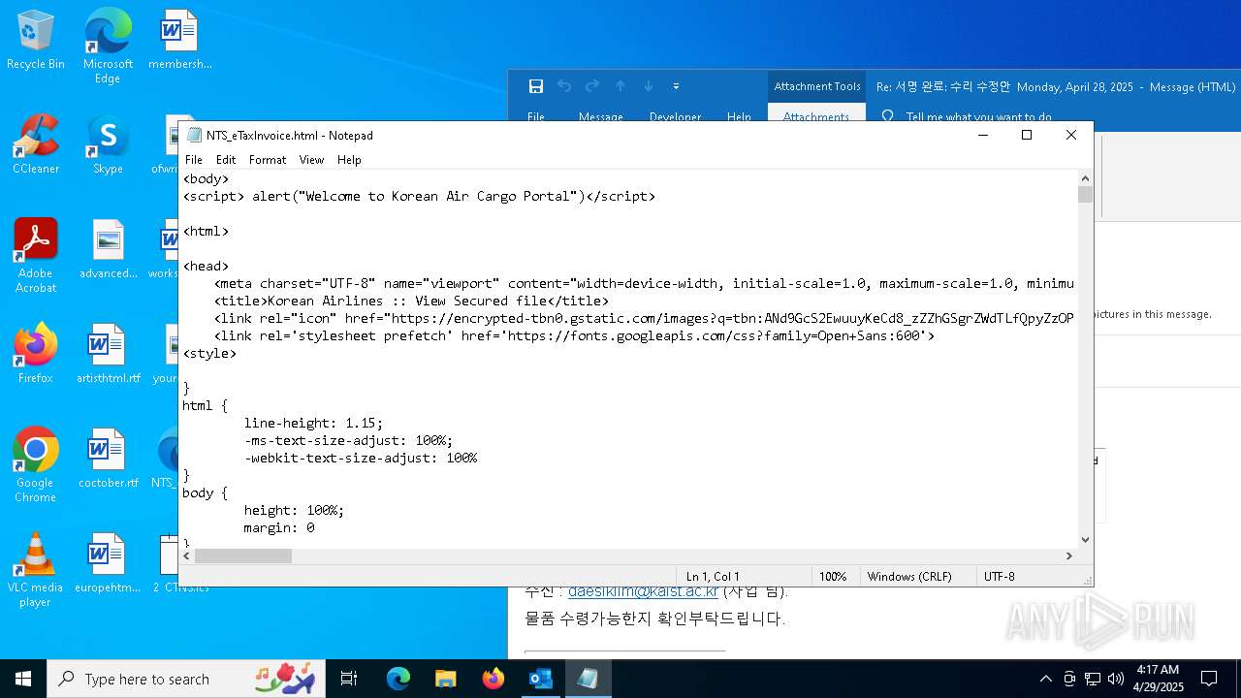Click the Tell me what you want to do box
The width and height of the screenshot is (1241, 698).
click(x=978, y=116)
